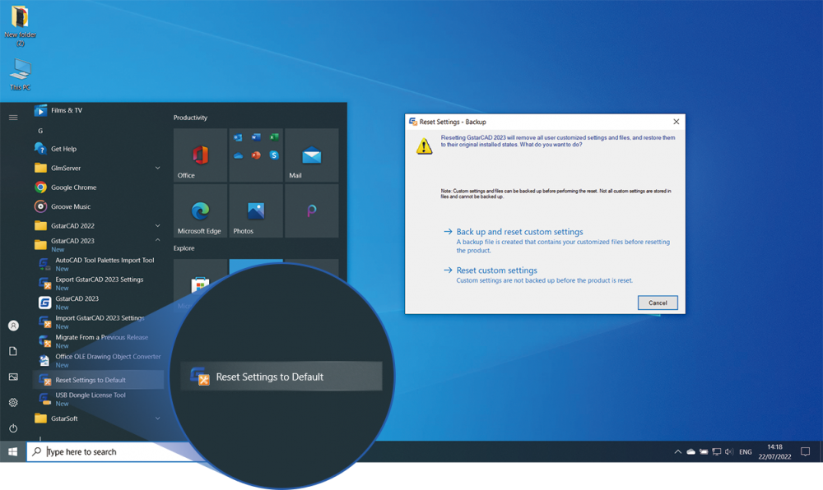Run Migrate From a Previous Release
This screenshot has width=823, height=490.
(98, 341)
